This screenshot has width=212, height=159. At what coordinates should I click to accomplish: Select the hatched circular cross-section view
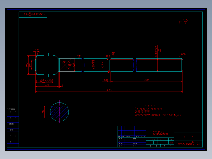[x=60, y=112]
